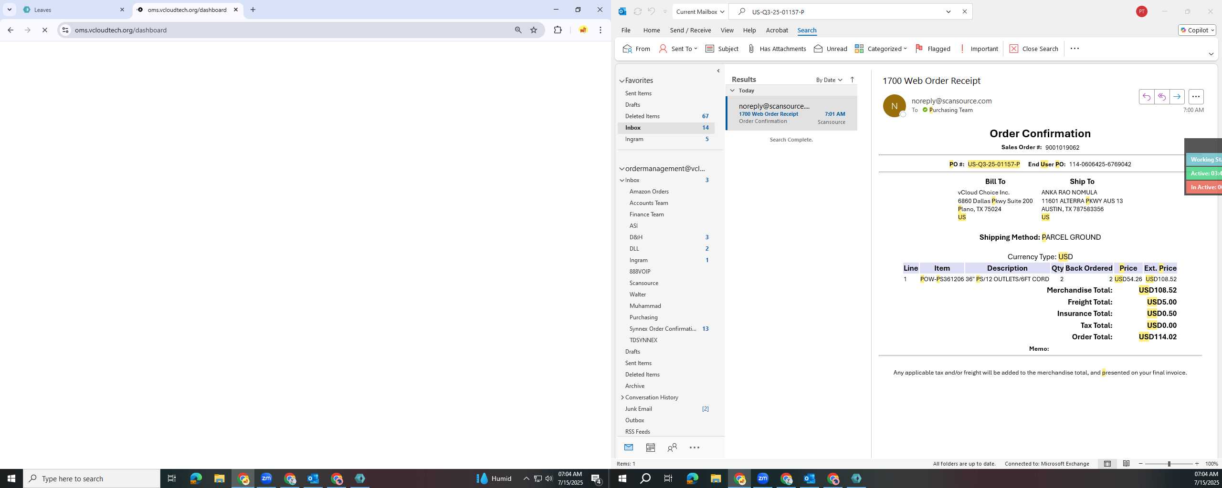Open the Chrome extensions puzzle icon
Screen dimensions: 1222x488
coord(558,30)
